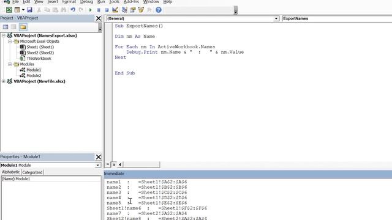Image resolution: width=392 pixels, height=220 pixels.
Task: Open the ExportNames procedure combo box
Action: click(x=337, y=18)
